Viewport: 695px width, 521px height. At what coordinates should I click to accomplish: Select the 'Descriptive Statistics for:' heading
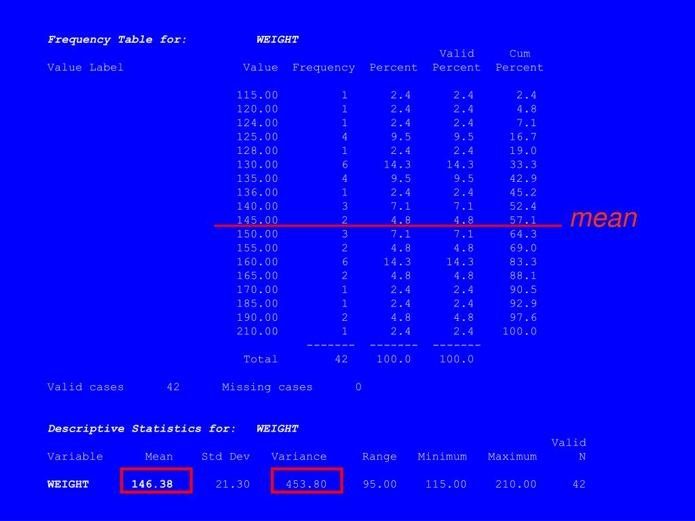pyautogui.click(x=142, y=429)
